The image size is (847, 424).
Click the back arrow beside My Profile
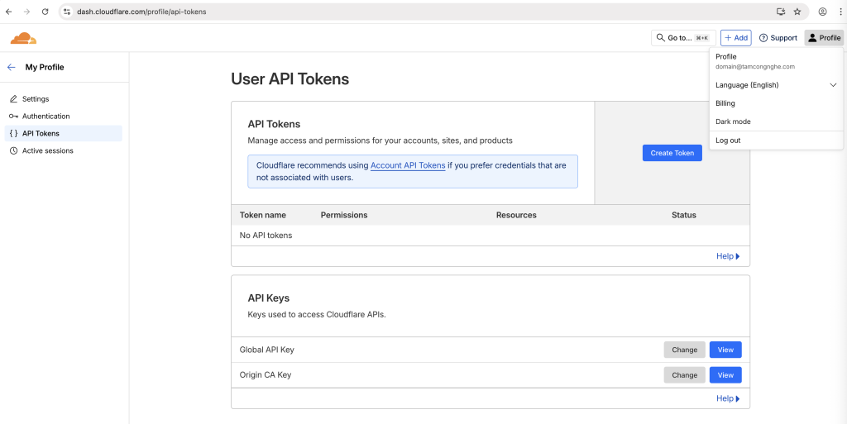[11, 67]
